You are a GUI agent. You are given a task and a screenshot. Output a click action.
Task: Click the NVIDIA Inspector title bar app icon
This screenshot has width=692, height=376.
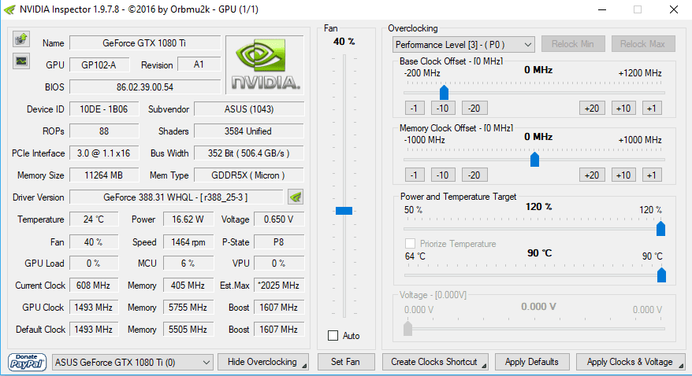(9, 9)
